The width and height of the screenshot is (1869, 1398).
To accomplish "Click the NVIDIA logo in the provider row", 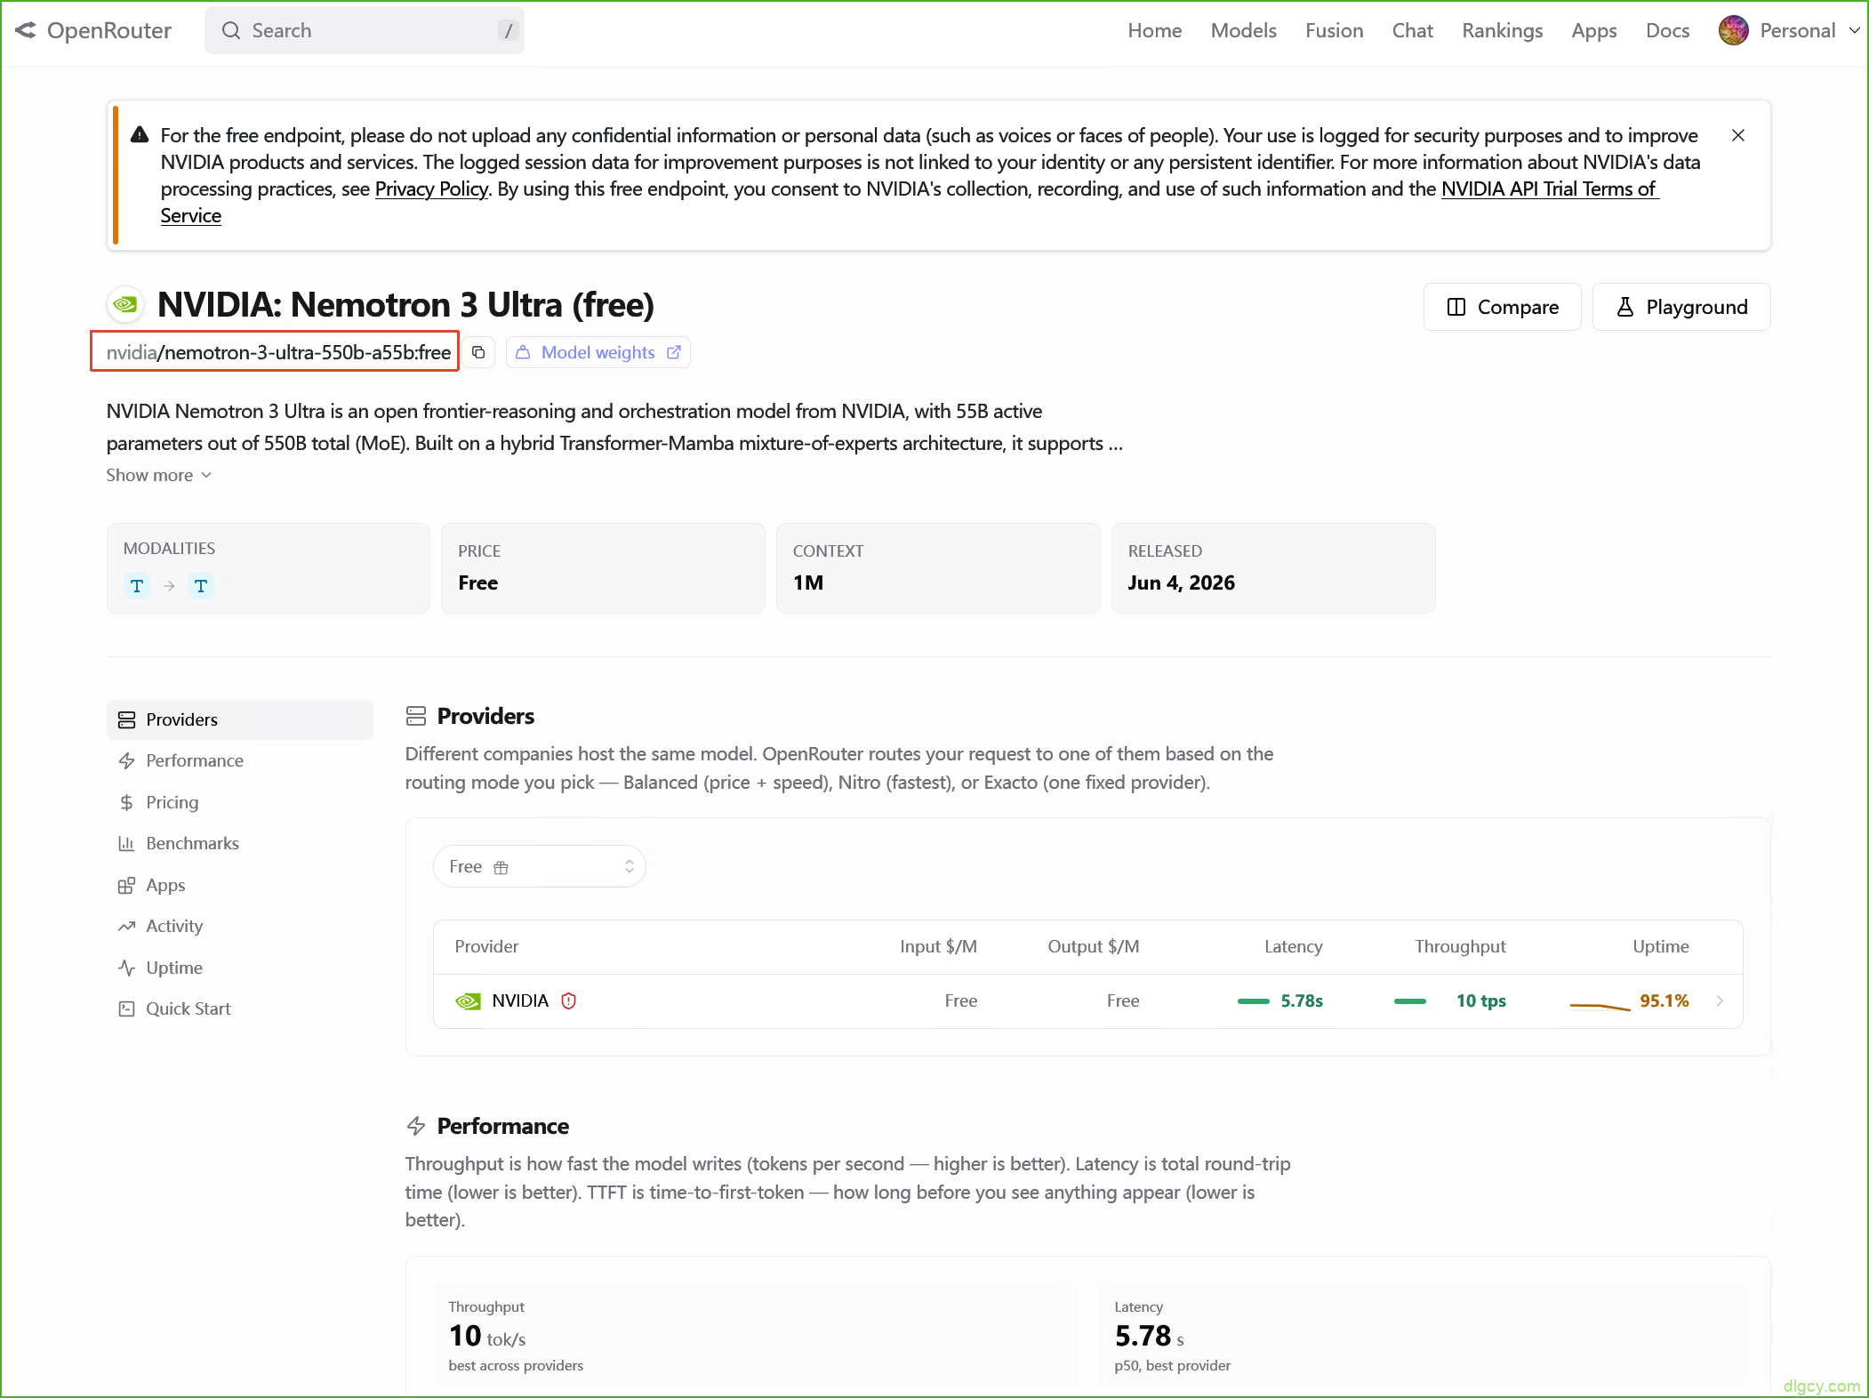I will coord(468,1001).
